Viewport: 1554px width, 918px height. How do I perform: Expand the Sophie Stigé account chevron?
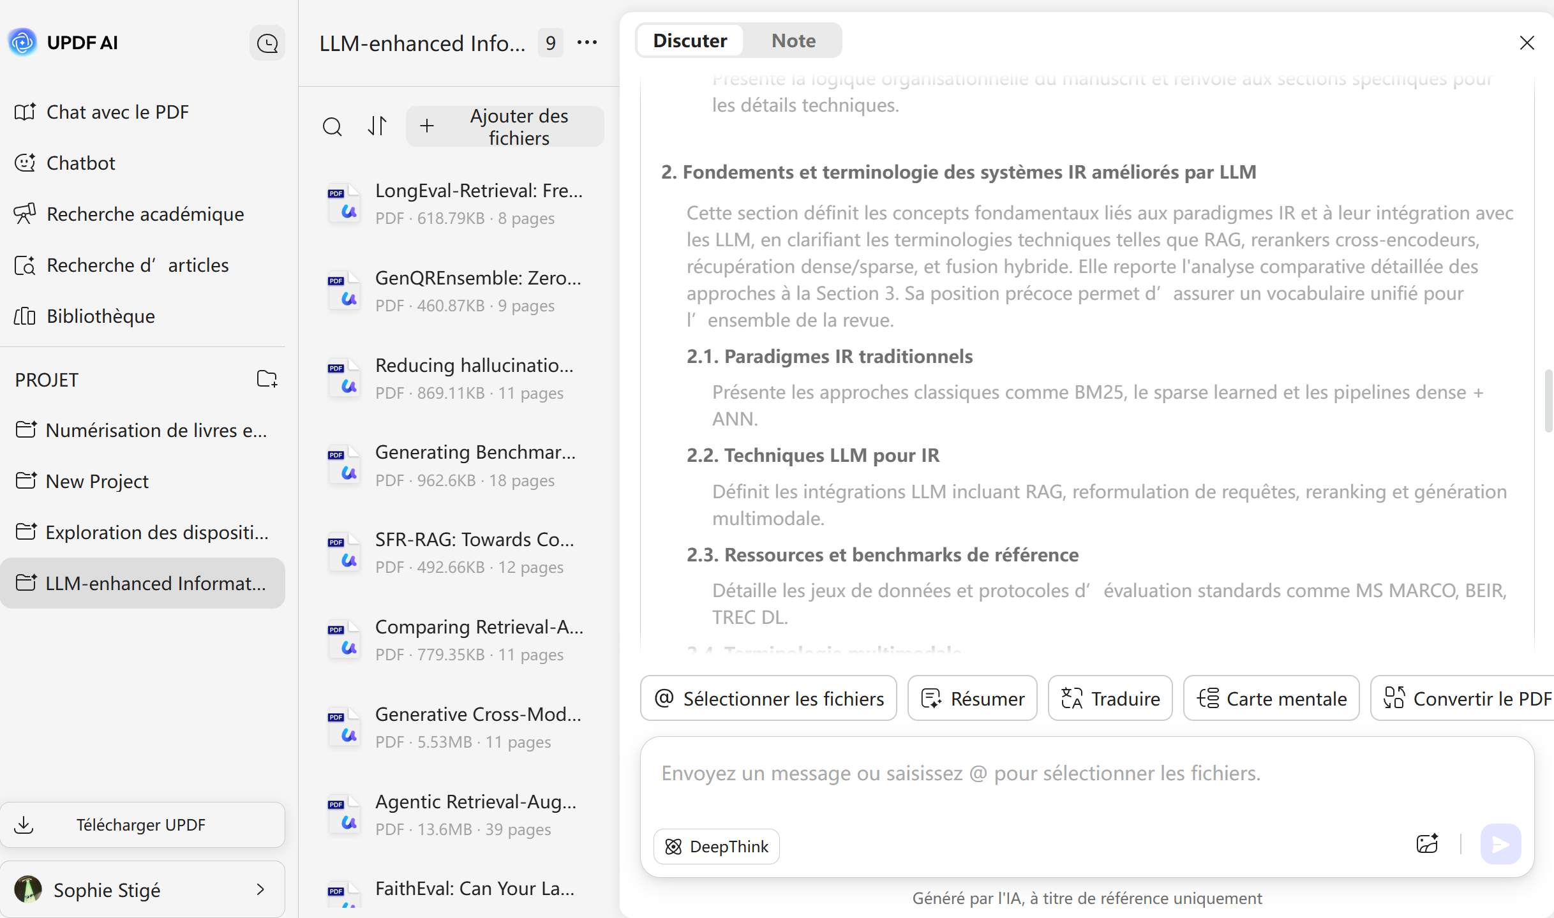click(x=260, y=889)
